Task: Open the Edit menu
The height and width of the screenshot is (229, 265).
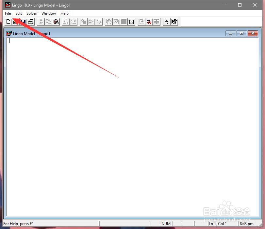Action: pyautogui.click(x=19, y=13)
